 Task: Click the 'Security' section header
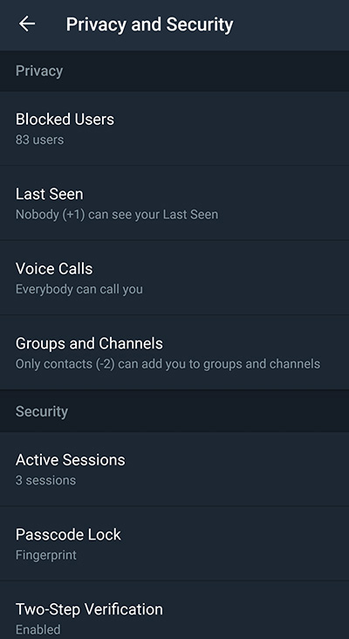point(42,412)
